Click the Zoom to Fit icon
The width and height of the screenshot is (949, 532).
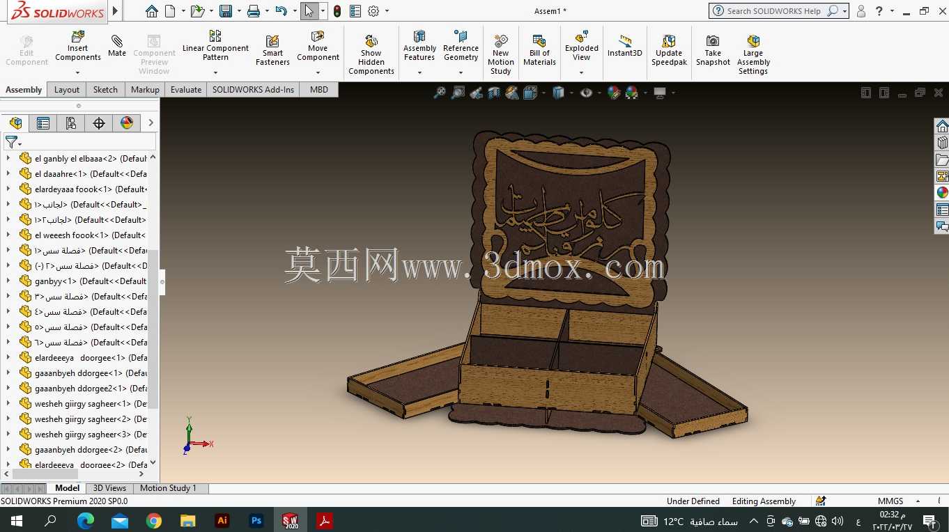point(440,93)
